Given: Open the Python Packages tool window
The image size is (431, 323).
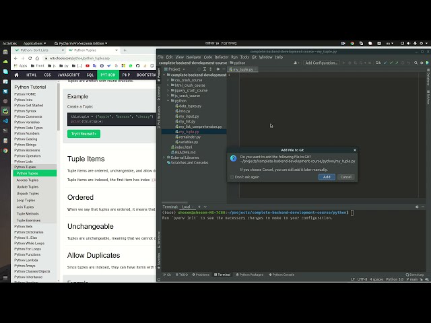Looking at the screenshot, I should [x=250, y=275].
